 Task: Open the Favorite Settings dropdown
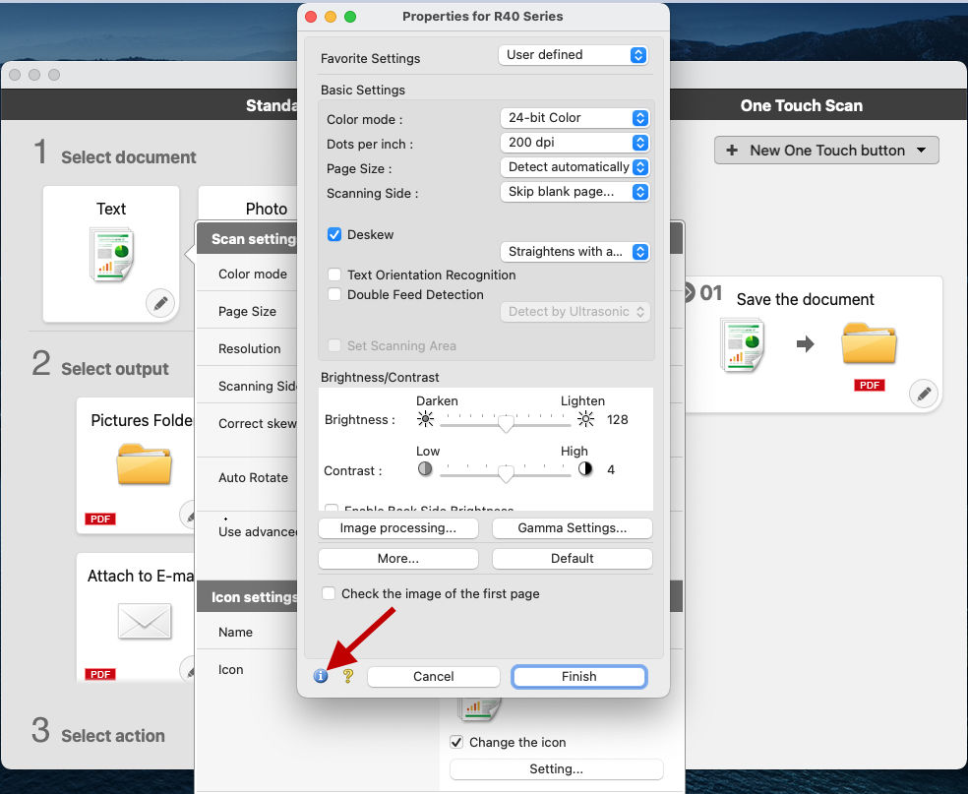[574, 54]
